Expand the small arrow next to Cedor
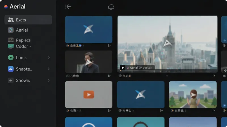This screenshot has width=227, height=127. point(30,47)
